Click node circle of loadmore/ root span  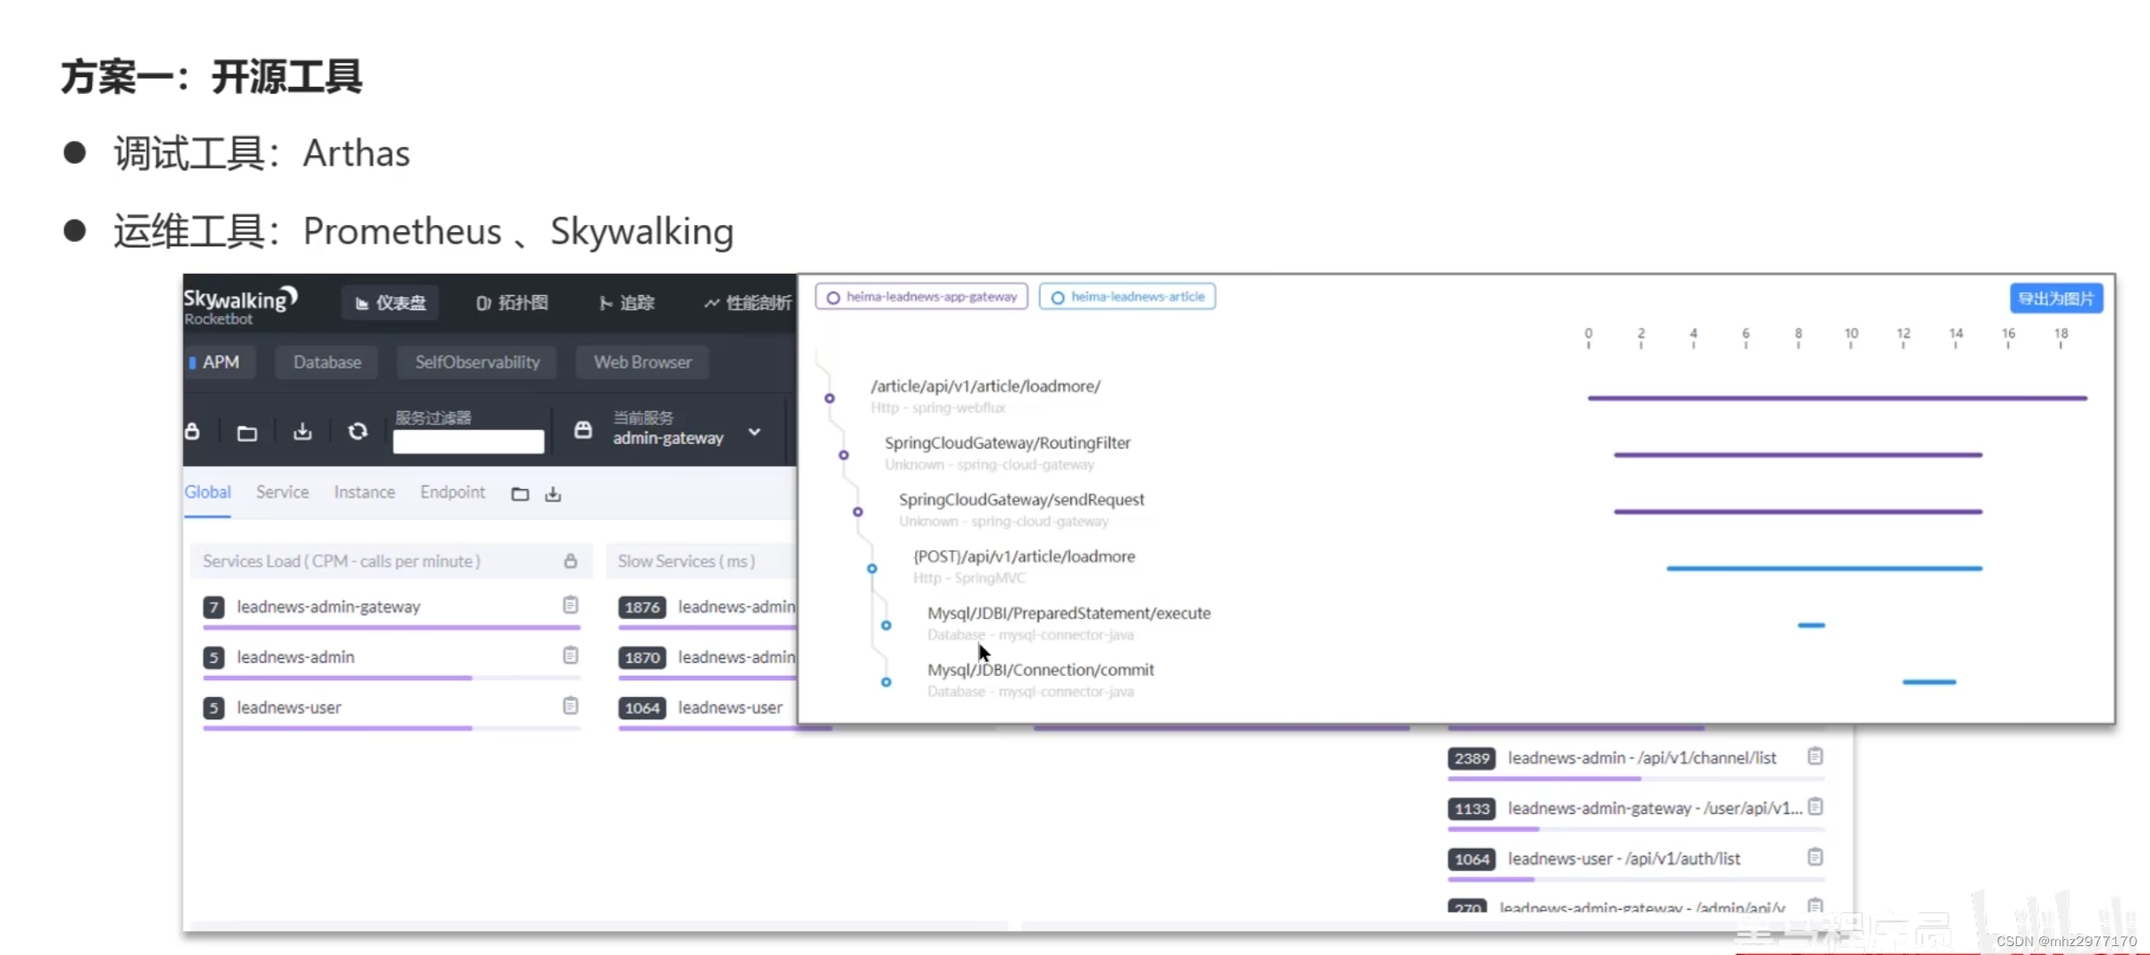click(829, 399)
